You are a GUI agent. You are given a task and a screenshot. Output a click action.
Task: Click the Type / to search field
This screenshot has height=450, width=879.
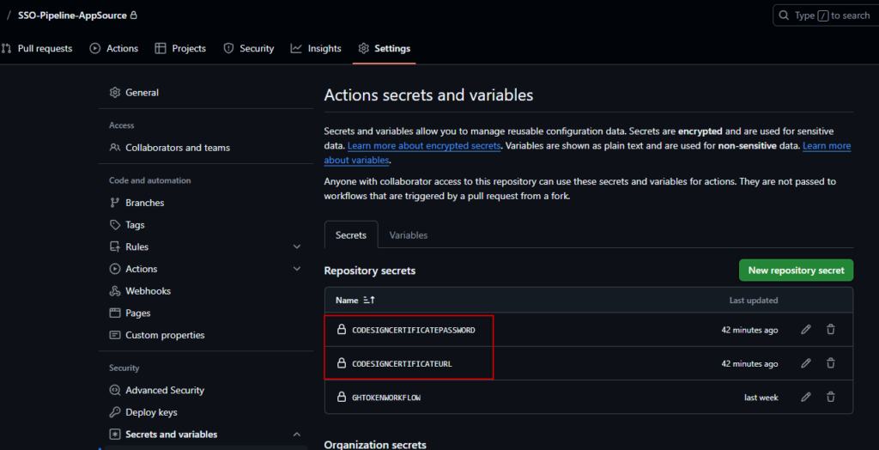point(826,15)
